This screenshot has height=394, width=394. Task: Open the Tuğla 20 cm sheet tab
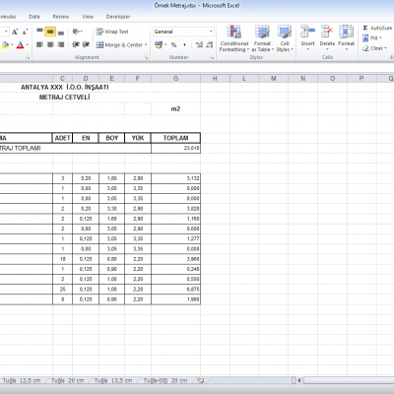pos(67,380)
